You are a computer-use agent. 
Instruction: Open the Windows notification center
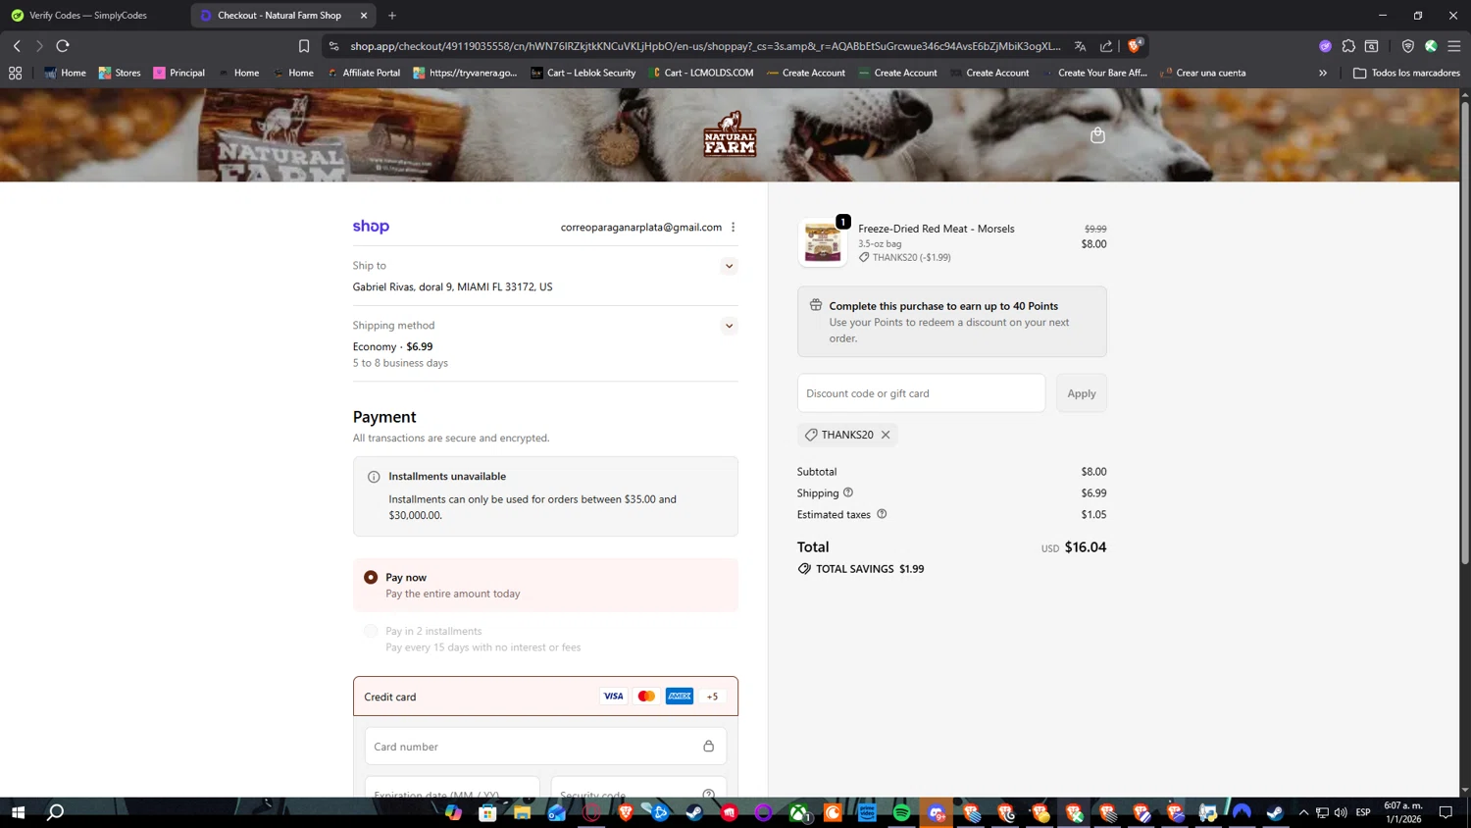tap(1446, 812)
